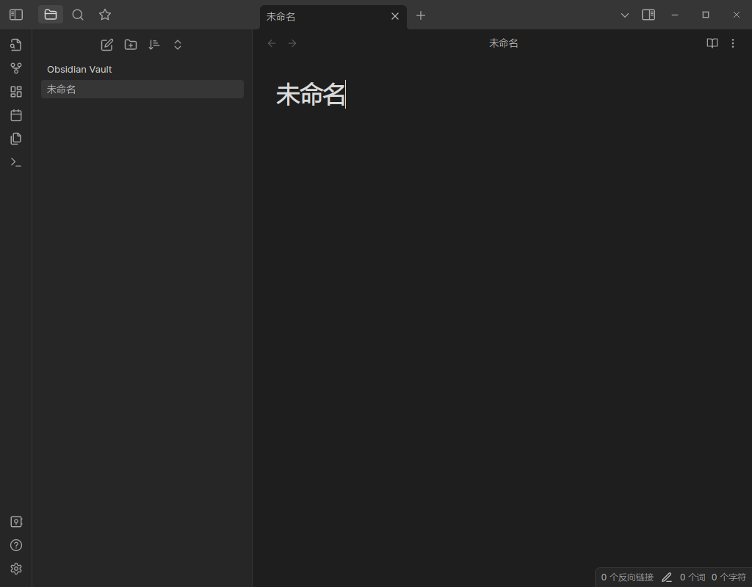The image size is (752, 587).
Task: Open more options menu for note
Action: (x=732, y=43)
